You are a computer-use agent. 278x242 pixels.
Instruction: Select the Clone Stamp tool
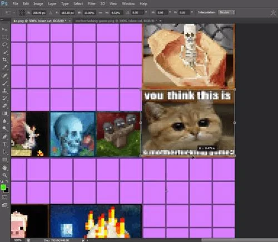4,90
